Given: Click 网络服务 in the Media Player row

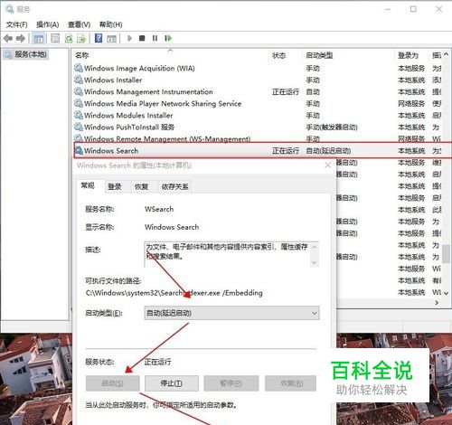Looking at the screenshot, I should pyautogui.click(x=411, y=103).
